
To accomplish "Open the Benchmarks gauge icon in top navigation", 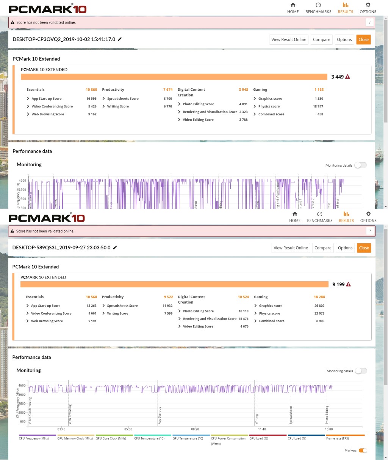I will point(318,5).
